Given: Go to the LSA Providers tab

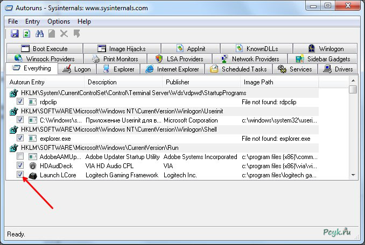Looking at the screenshot, I should (x=179, y=59).
